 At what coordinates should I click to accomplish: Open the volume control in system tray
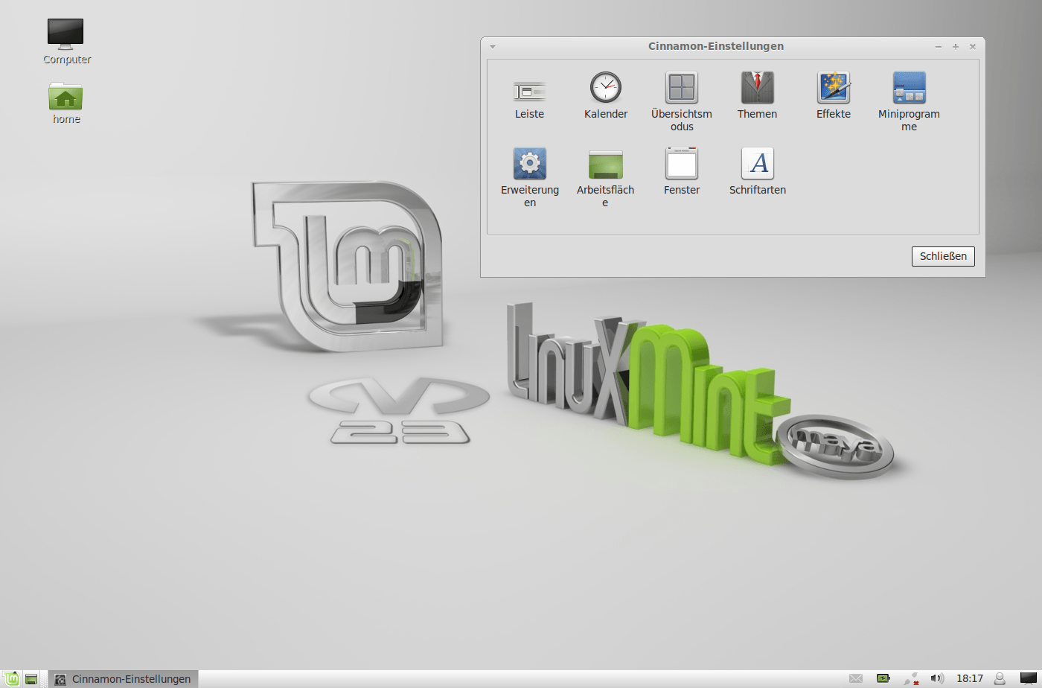(937, 678)
